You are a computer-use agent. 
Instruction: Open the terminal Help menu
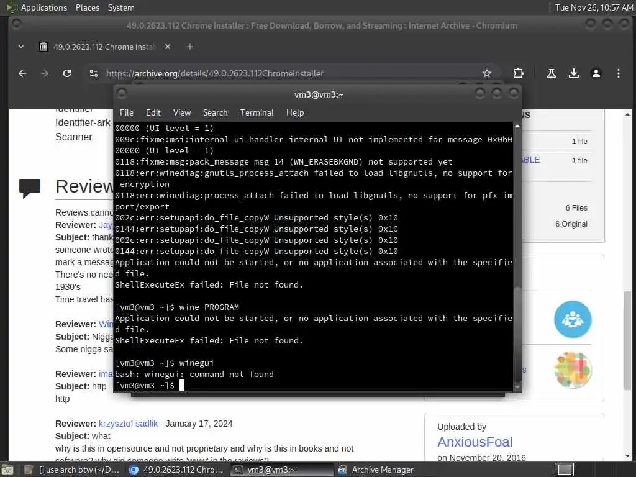tap(295, 113)
